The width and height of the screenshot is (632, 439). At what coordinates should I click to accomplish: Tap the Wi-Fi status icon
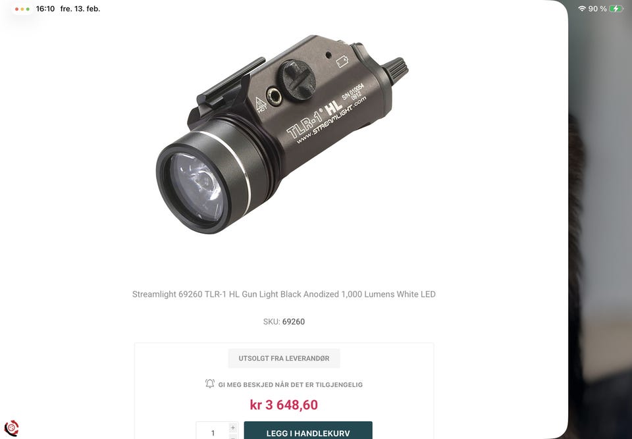tap(581, 9)
